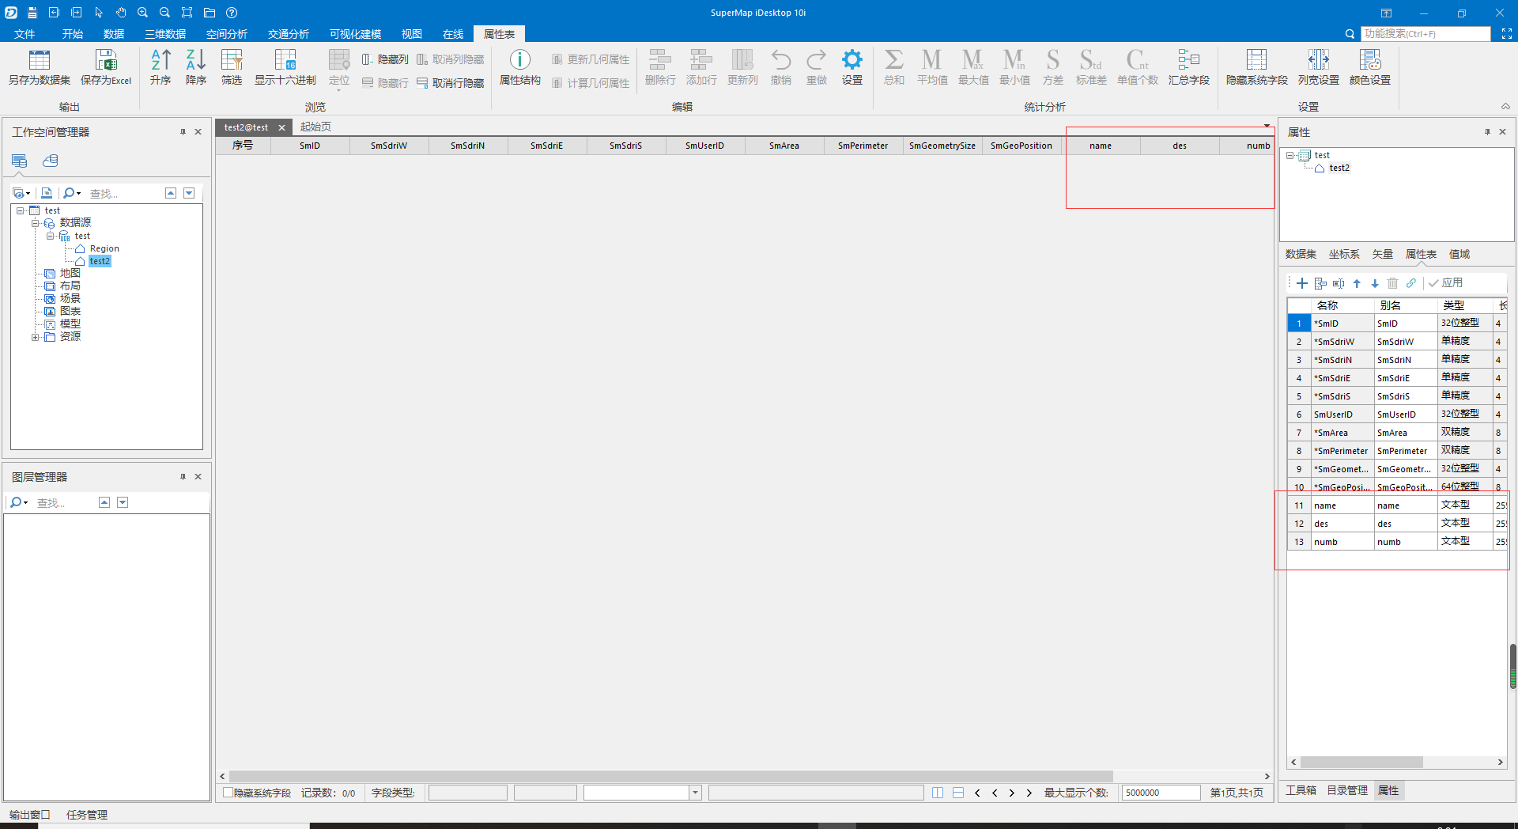This screenshot has height=829, width=1518.
Task: Open 颜色设置 color settings
Action: point(1369,60)
